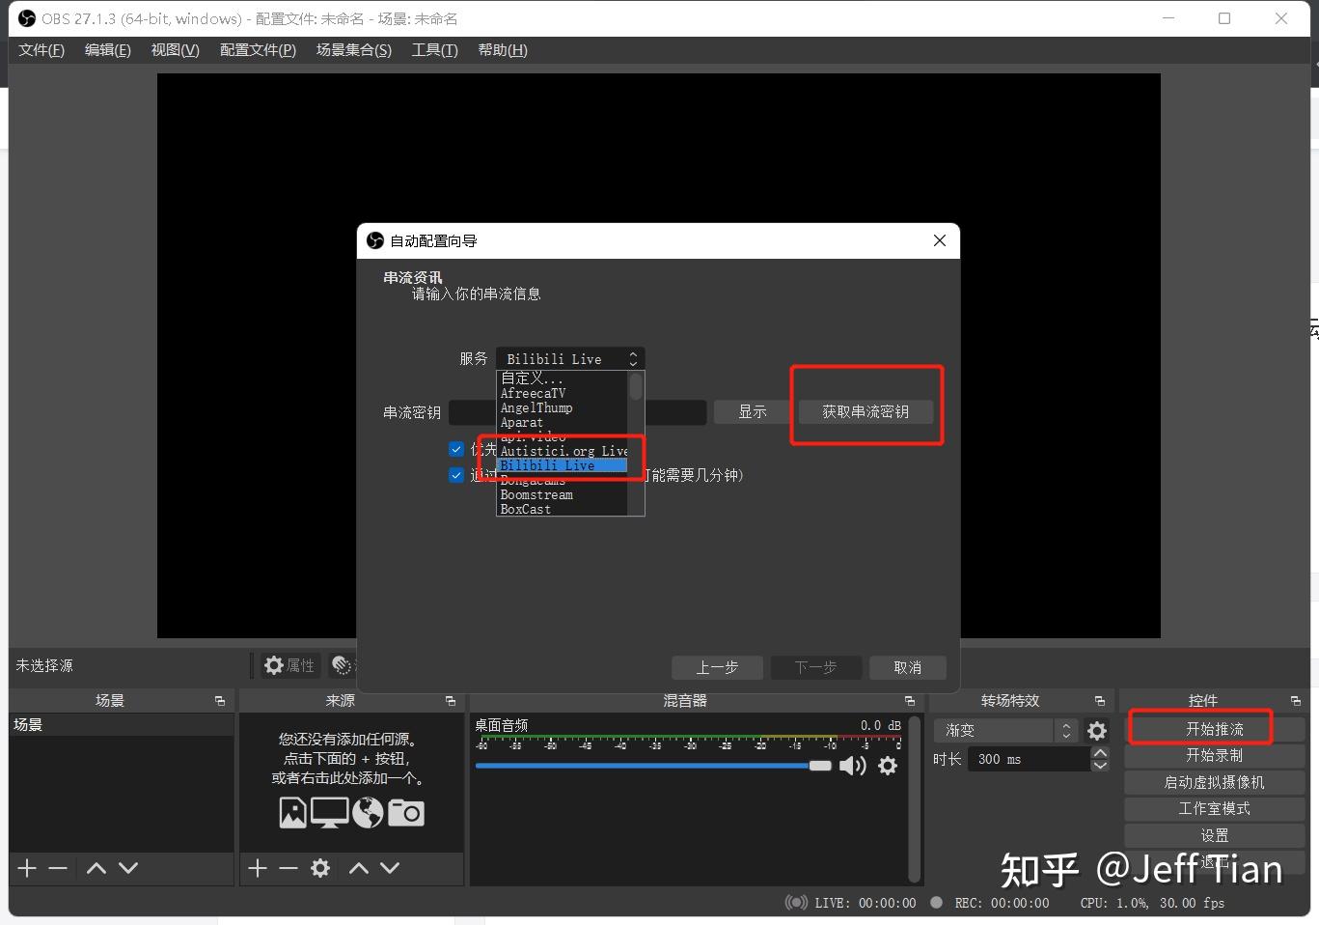Screen dimensions: 1319x925
Task: Decrease 时长 duration with down arrow
Action: click(1100, 765)
